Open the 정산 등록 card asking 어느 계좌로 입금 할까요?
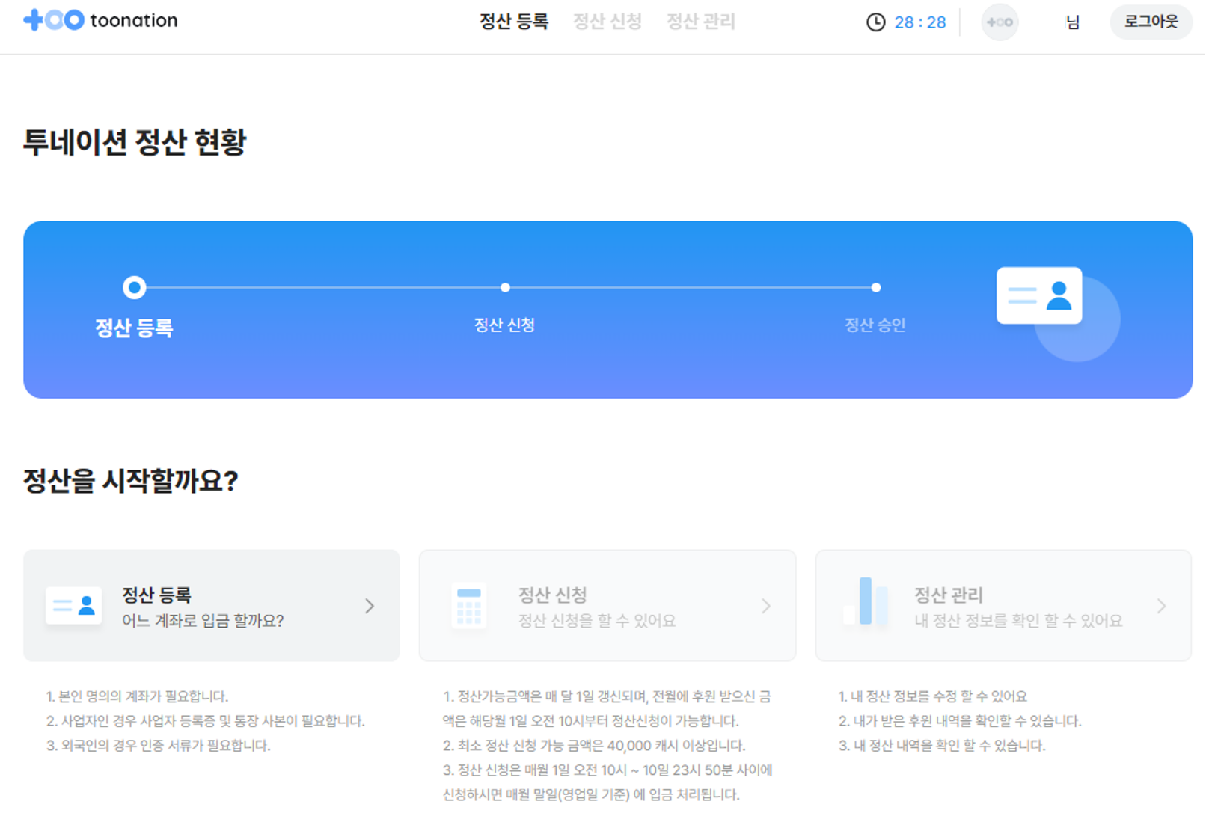 (x=212, y=605)
